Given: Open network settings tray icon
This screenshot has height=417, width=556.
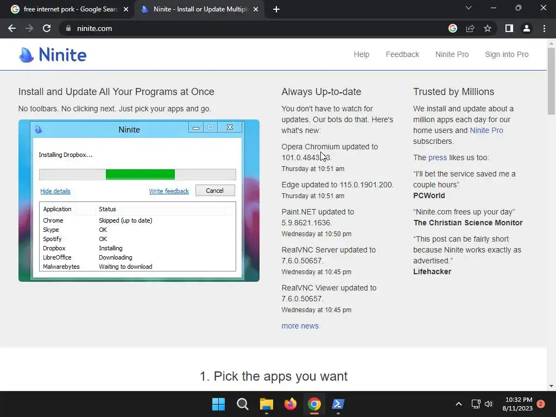Looking at the screenshot, I should pos(476,404).
